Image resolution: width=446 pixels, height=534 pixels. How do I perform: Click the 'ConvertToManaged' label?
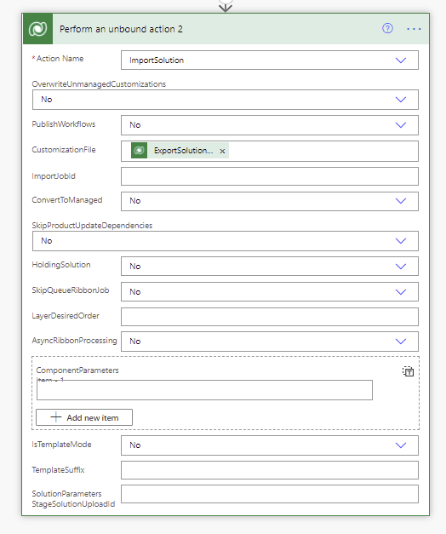click(x=67, y=200)
